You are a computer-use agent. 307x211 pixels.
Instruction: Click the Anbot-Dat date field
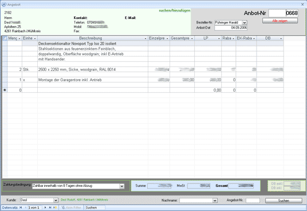231,28
